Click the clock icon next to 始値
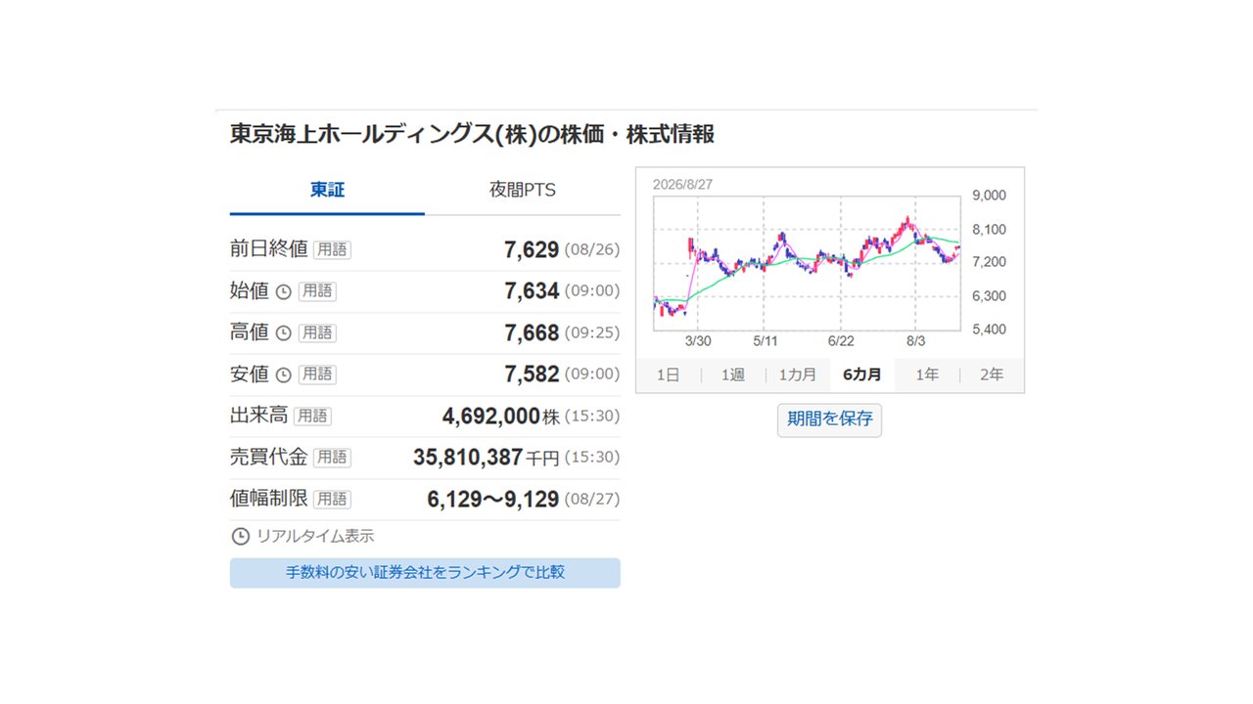The width and height of the screenshot is (1253, 704). [283, 291]
